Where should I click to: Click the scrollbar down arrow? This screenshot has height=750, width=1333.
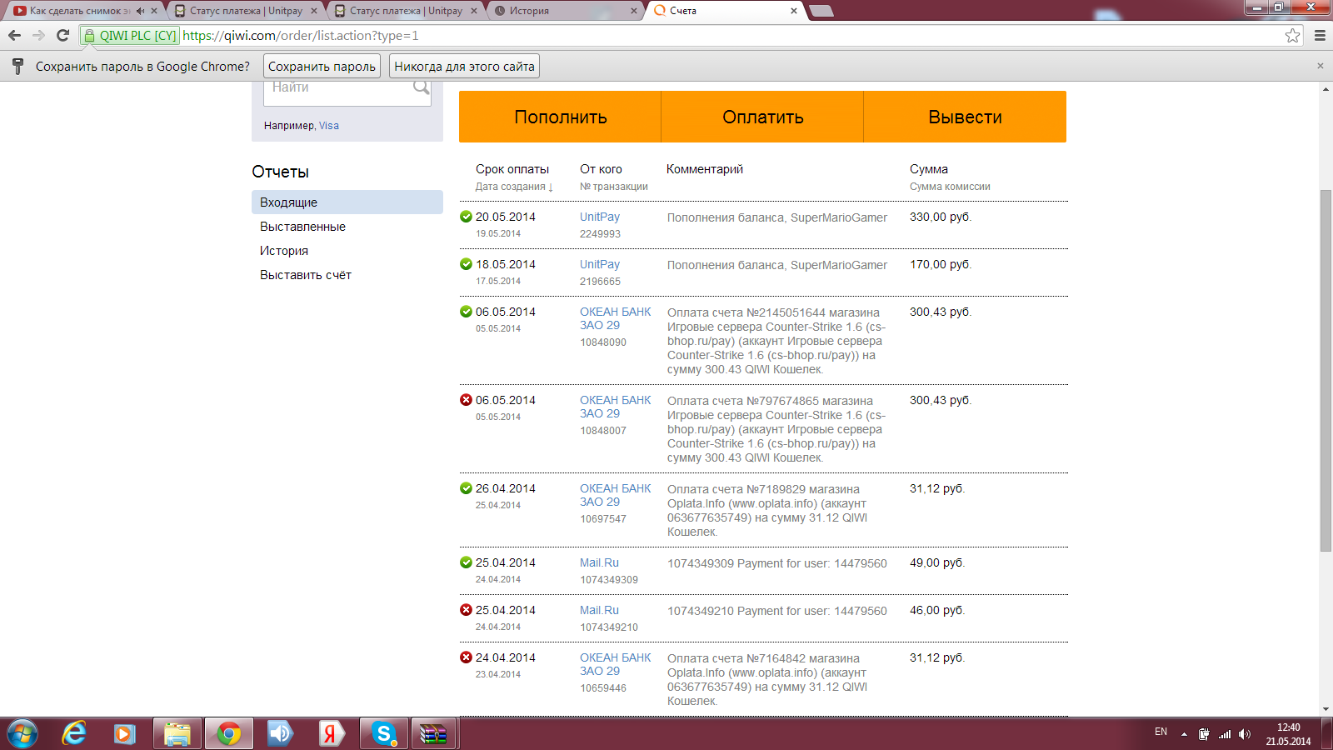[1326, 709]
